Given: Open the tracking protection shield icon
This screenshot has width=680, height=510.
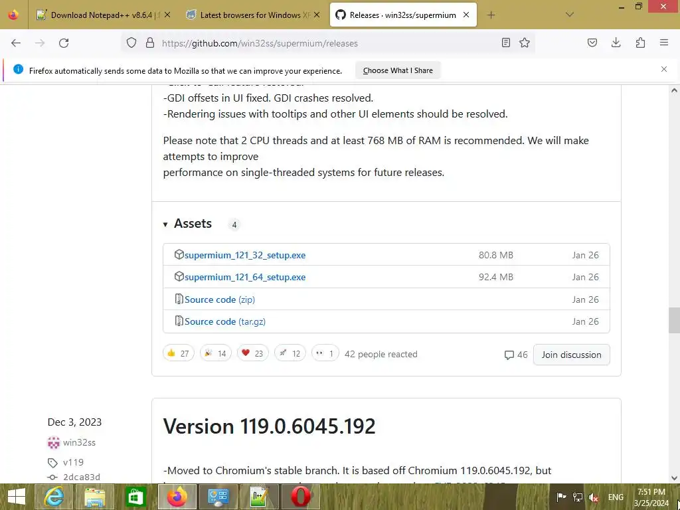Looking at the screenshot, I should (x=131, y=43).
